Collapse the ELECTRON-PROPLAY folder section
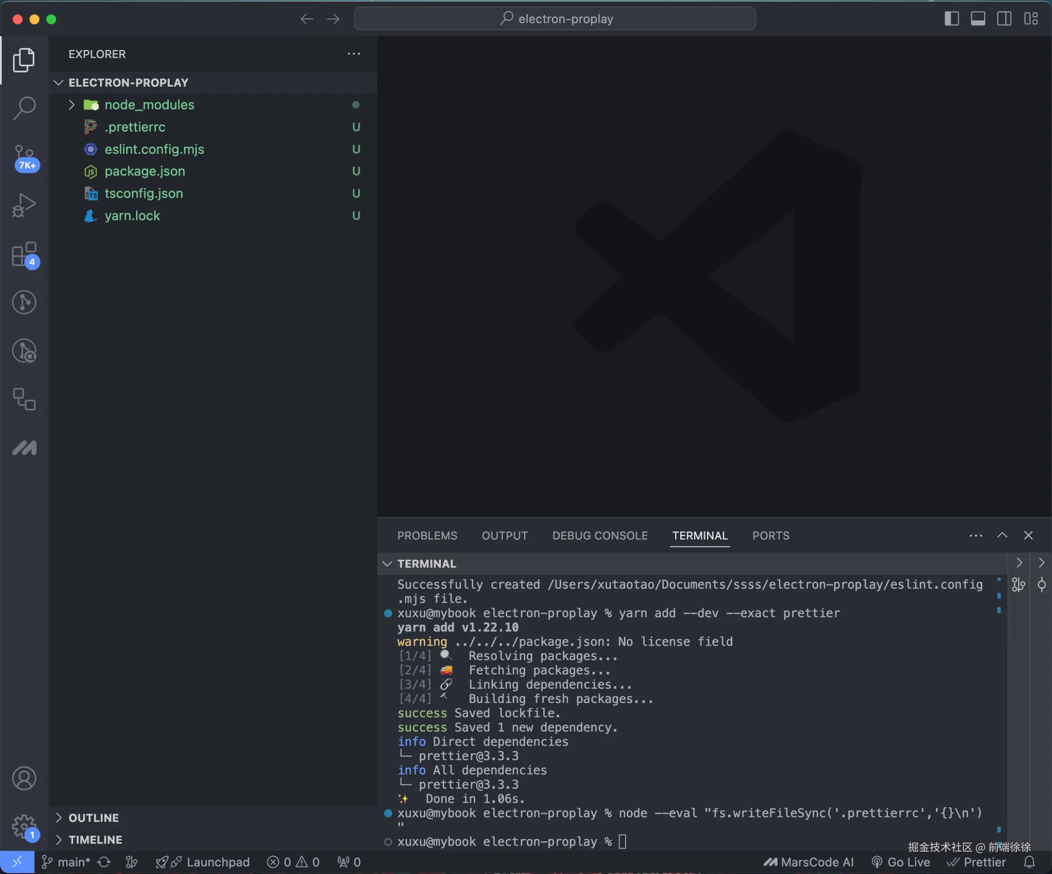The image size is (1052, 874). (x=128, y=83)
